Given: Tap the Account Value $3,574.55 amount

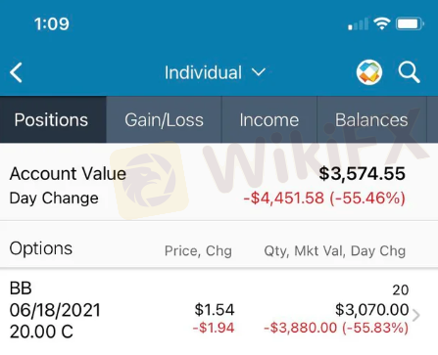Looking at the screenshot, I should tap(363, 173).
